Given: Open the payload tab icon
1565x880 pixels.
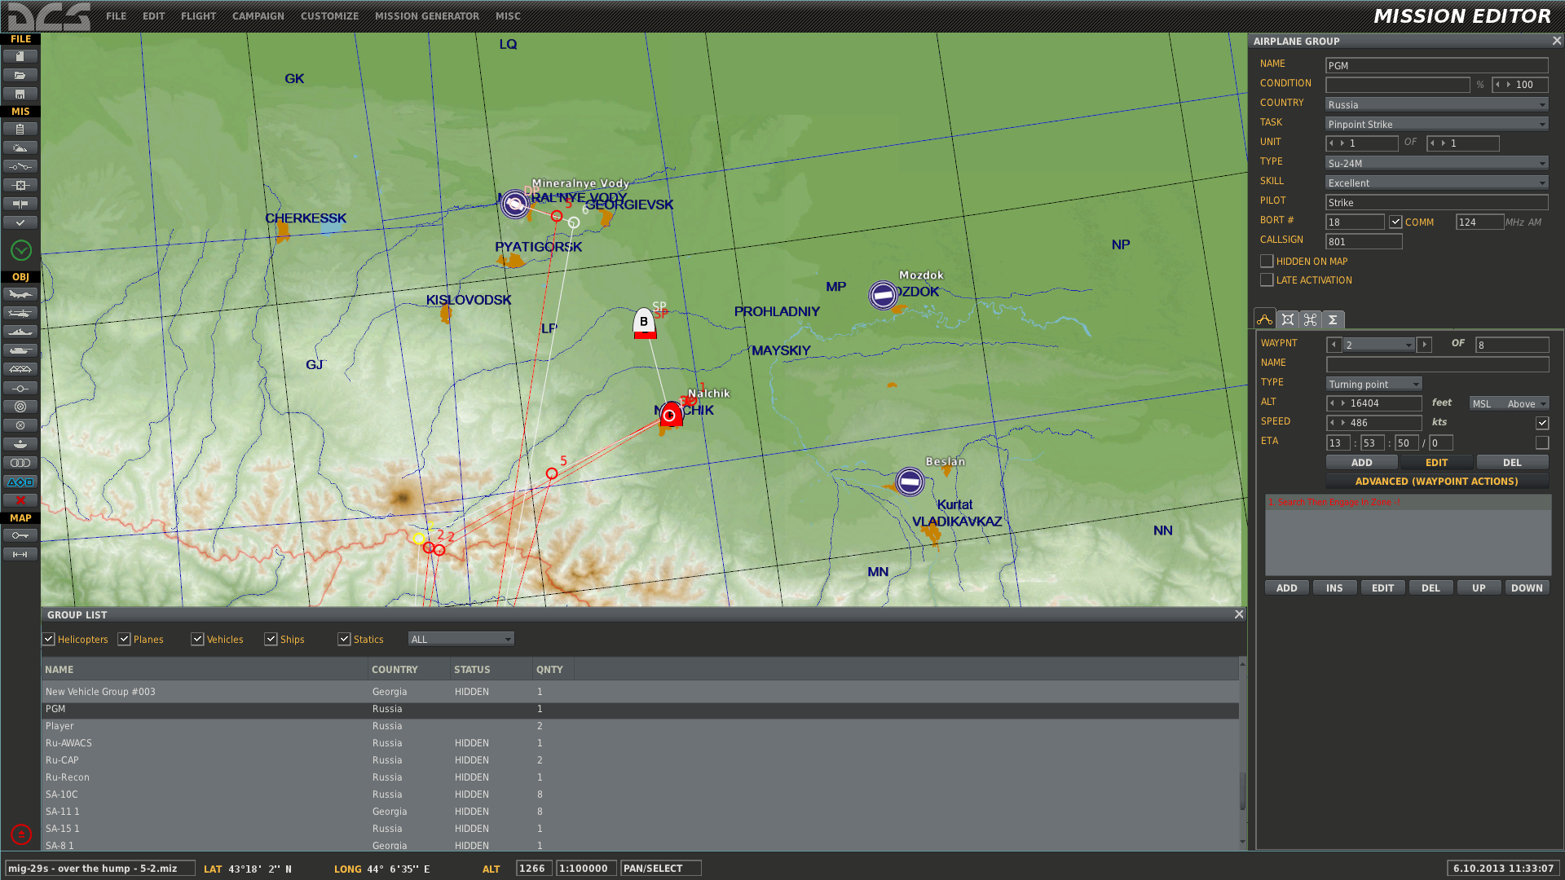Looking at the screenshot, I should (1288, 319).
